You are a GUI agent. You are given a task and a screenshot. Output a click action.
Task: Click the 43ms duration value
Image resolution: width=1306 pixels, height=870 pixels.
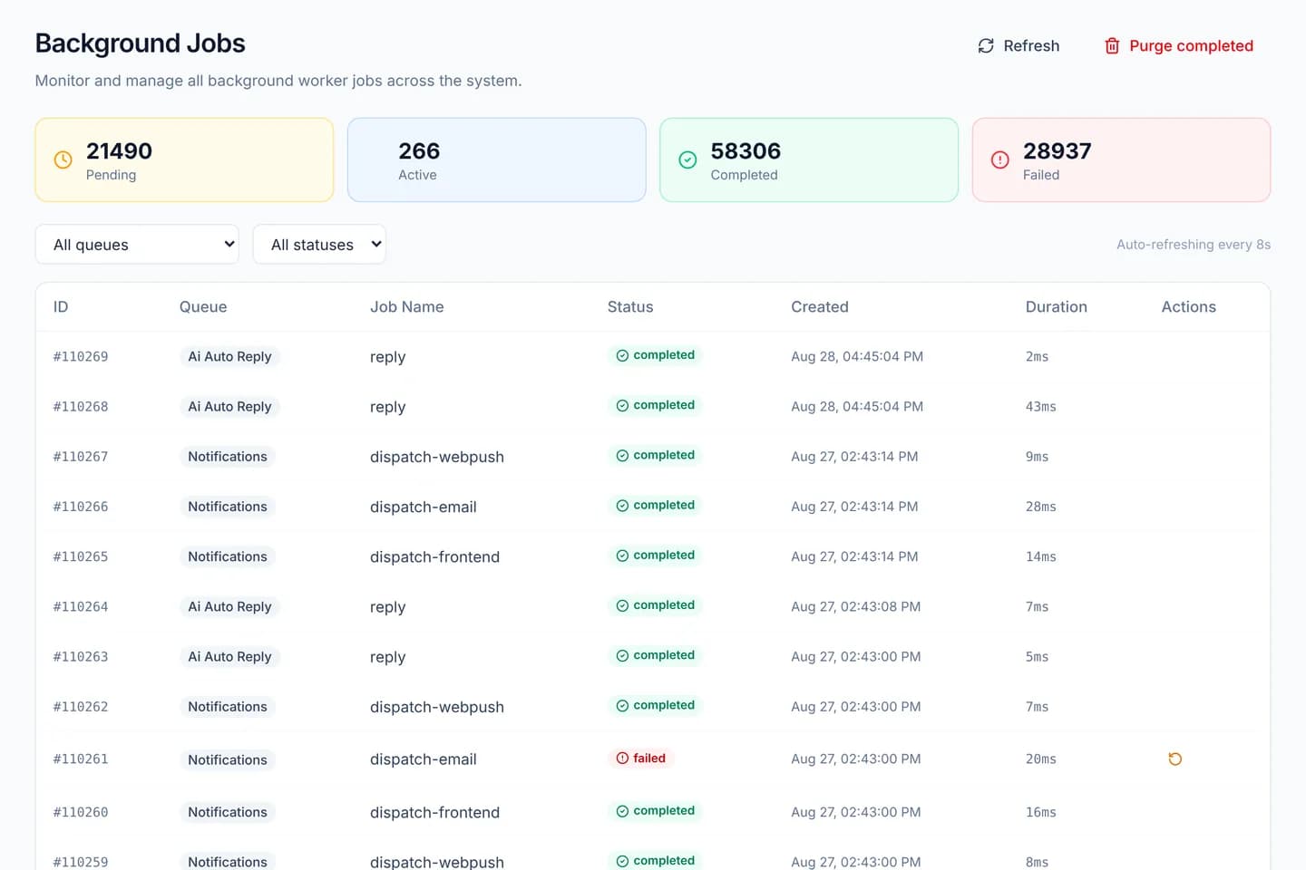(1040, 406)
